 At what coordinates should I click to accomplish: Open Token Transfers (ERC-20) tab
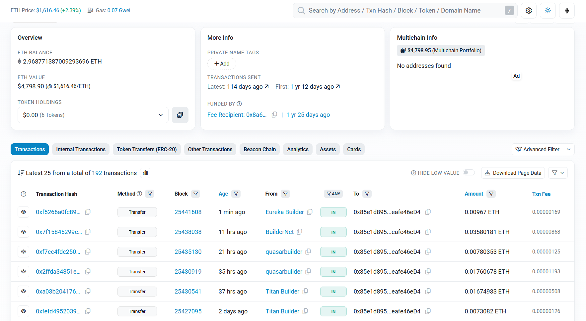147,149
